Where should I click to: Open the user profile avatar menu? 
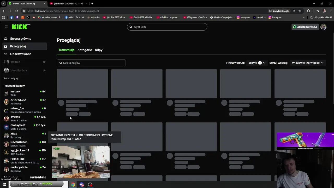click(323, 27)
